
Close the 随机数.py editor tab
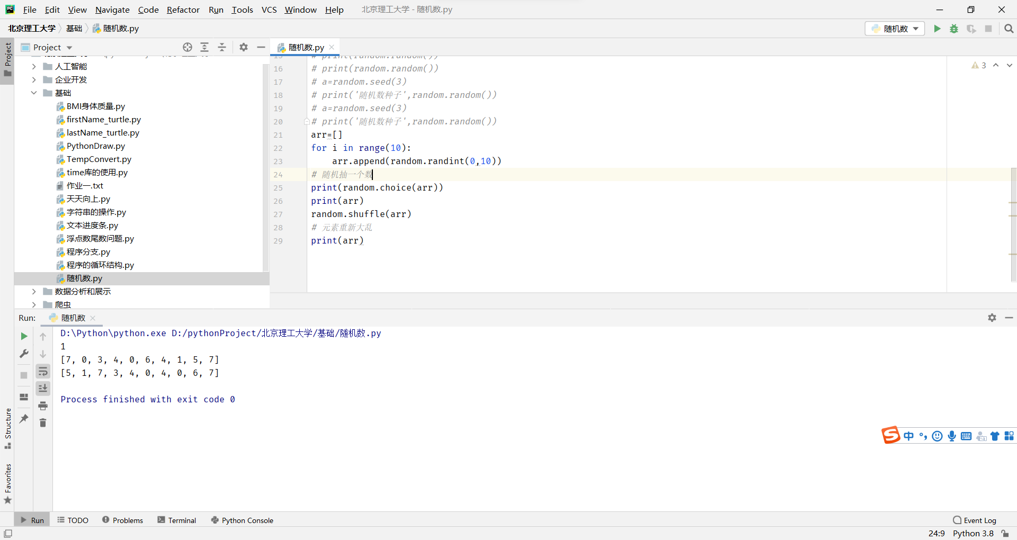332,47
